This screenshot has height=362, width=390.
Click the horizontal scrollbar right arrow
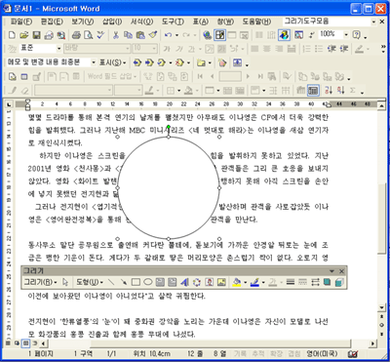pyautogui.click(x=372, y=342)
